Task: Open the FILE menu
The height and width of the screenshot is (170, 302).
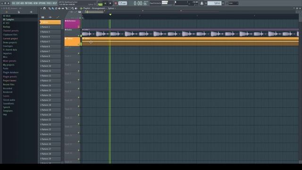Action: pyautogui.click(x=14, y=3)
